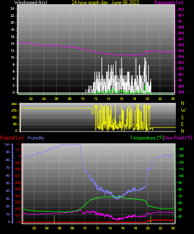Click the Rainfall (.in) legend label
Screen dimensions: 194x234
point(12,138)
